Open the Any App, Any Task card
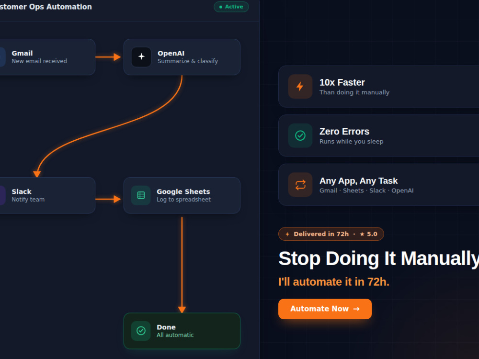 pyautogui.click(x=378, y=185)
